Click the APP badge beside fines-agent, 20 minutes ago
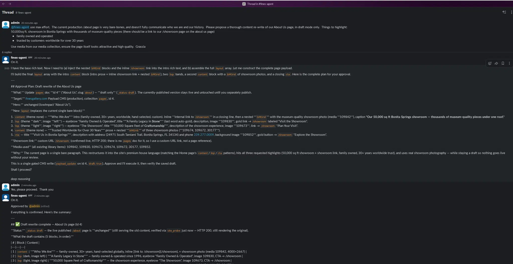 pos(30,58)
